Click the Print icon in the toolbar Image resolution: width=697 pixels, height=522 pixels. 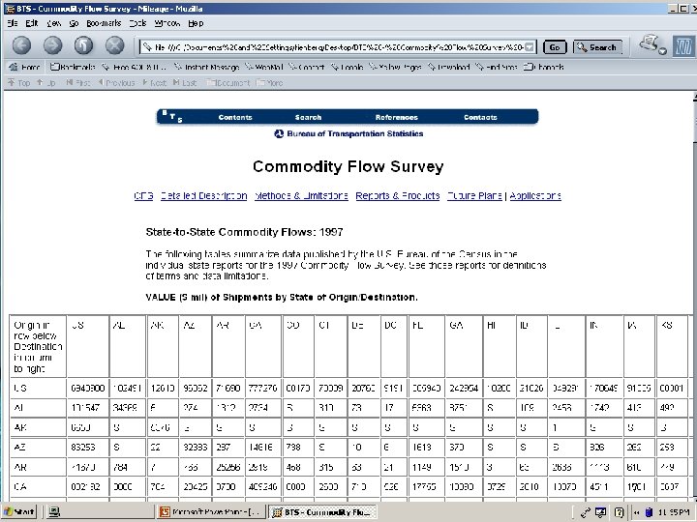pyautogui.click(x=650, y=43)
